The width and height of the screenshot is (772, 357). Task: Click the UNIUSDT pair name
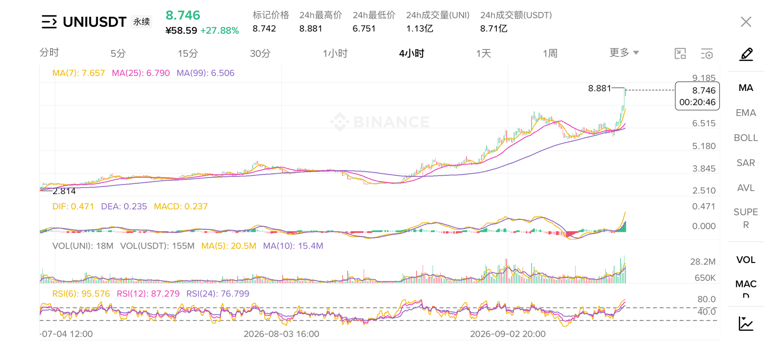(x=94, y=22)
